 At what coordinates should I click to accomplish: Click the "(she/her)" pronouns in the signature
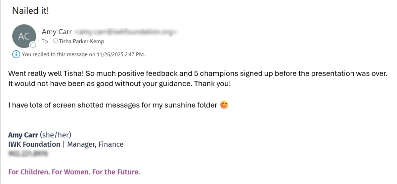[x=56, y=135]
